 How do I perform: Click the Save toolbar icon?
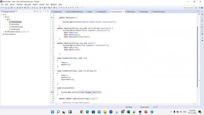(6, 8)
